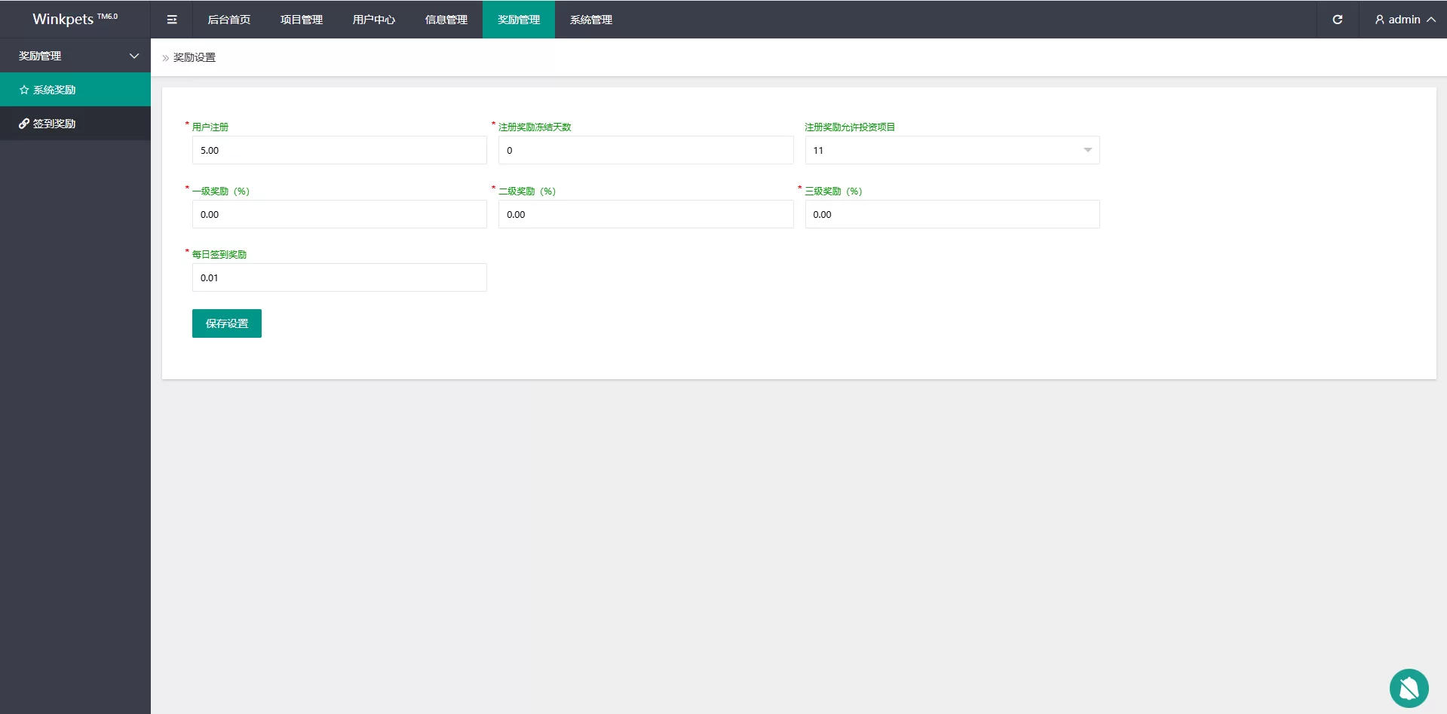This screenshot has height=714, width=1447.
Task: Focus the 注册奖励冻结天数 input field
Action: click(645, 150)
